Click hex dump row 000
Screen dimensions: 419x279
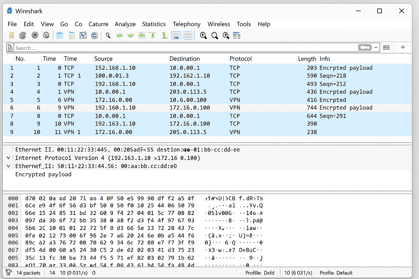pyautogui.click(x=135, y=198)
